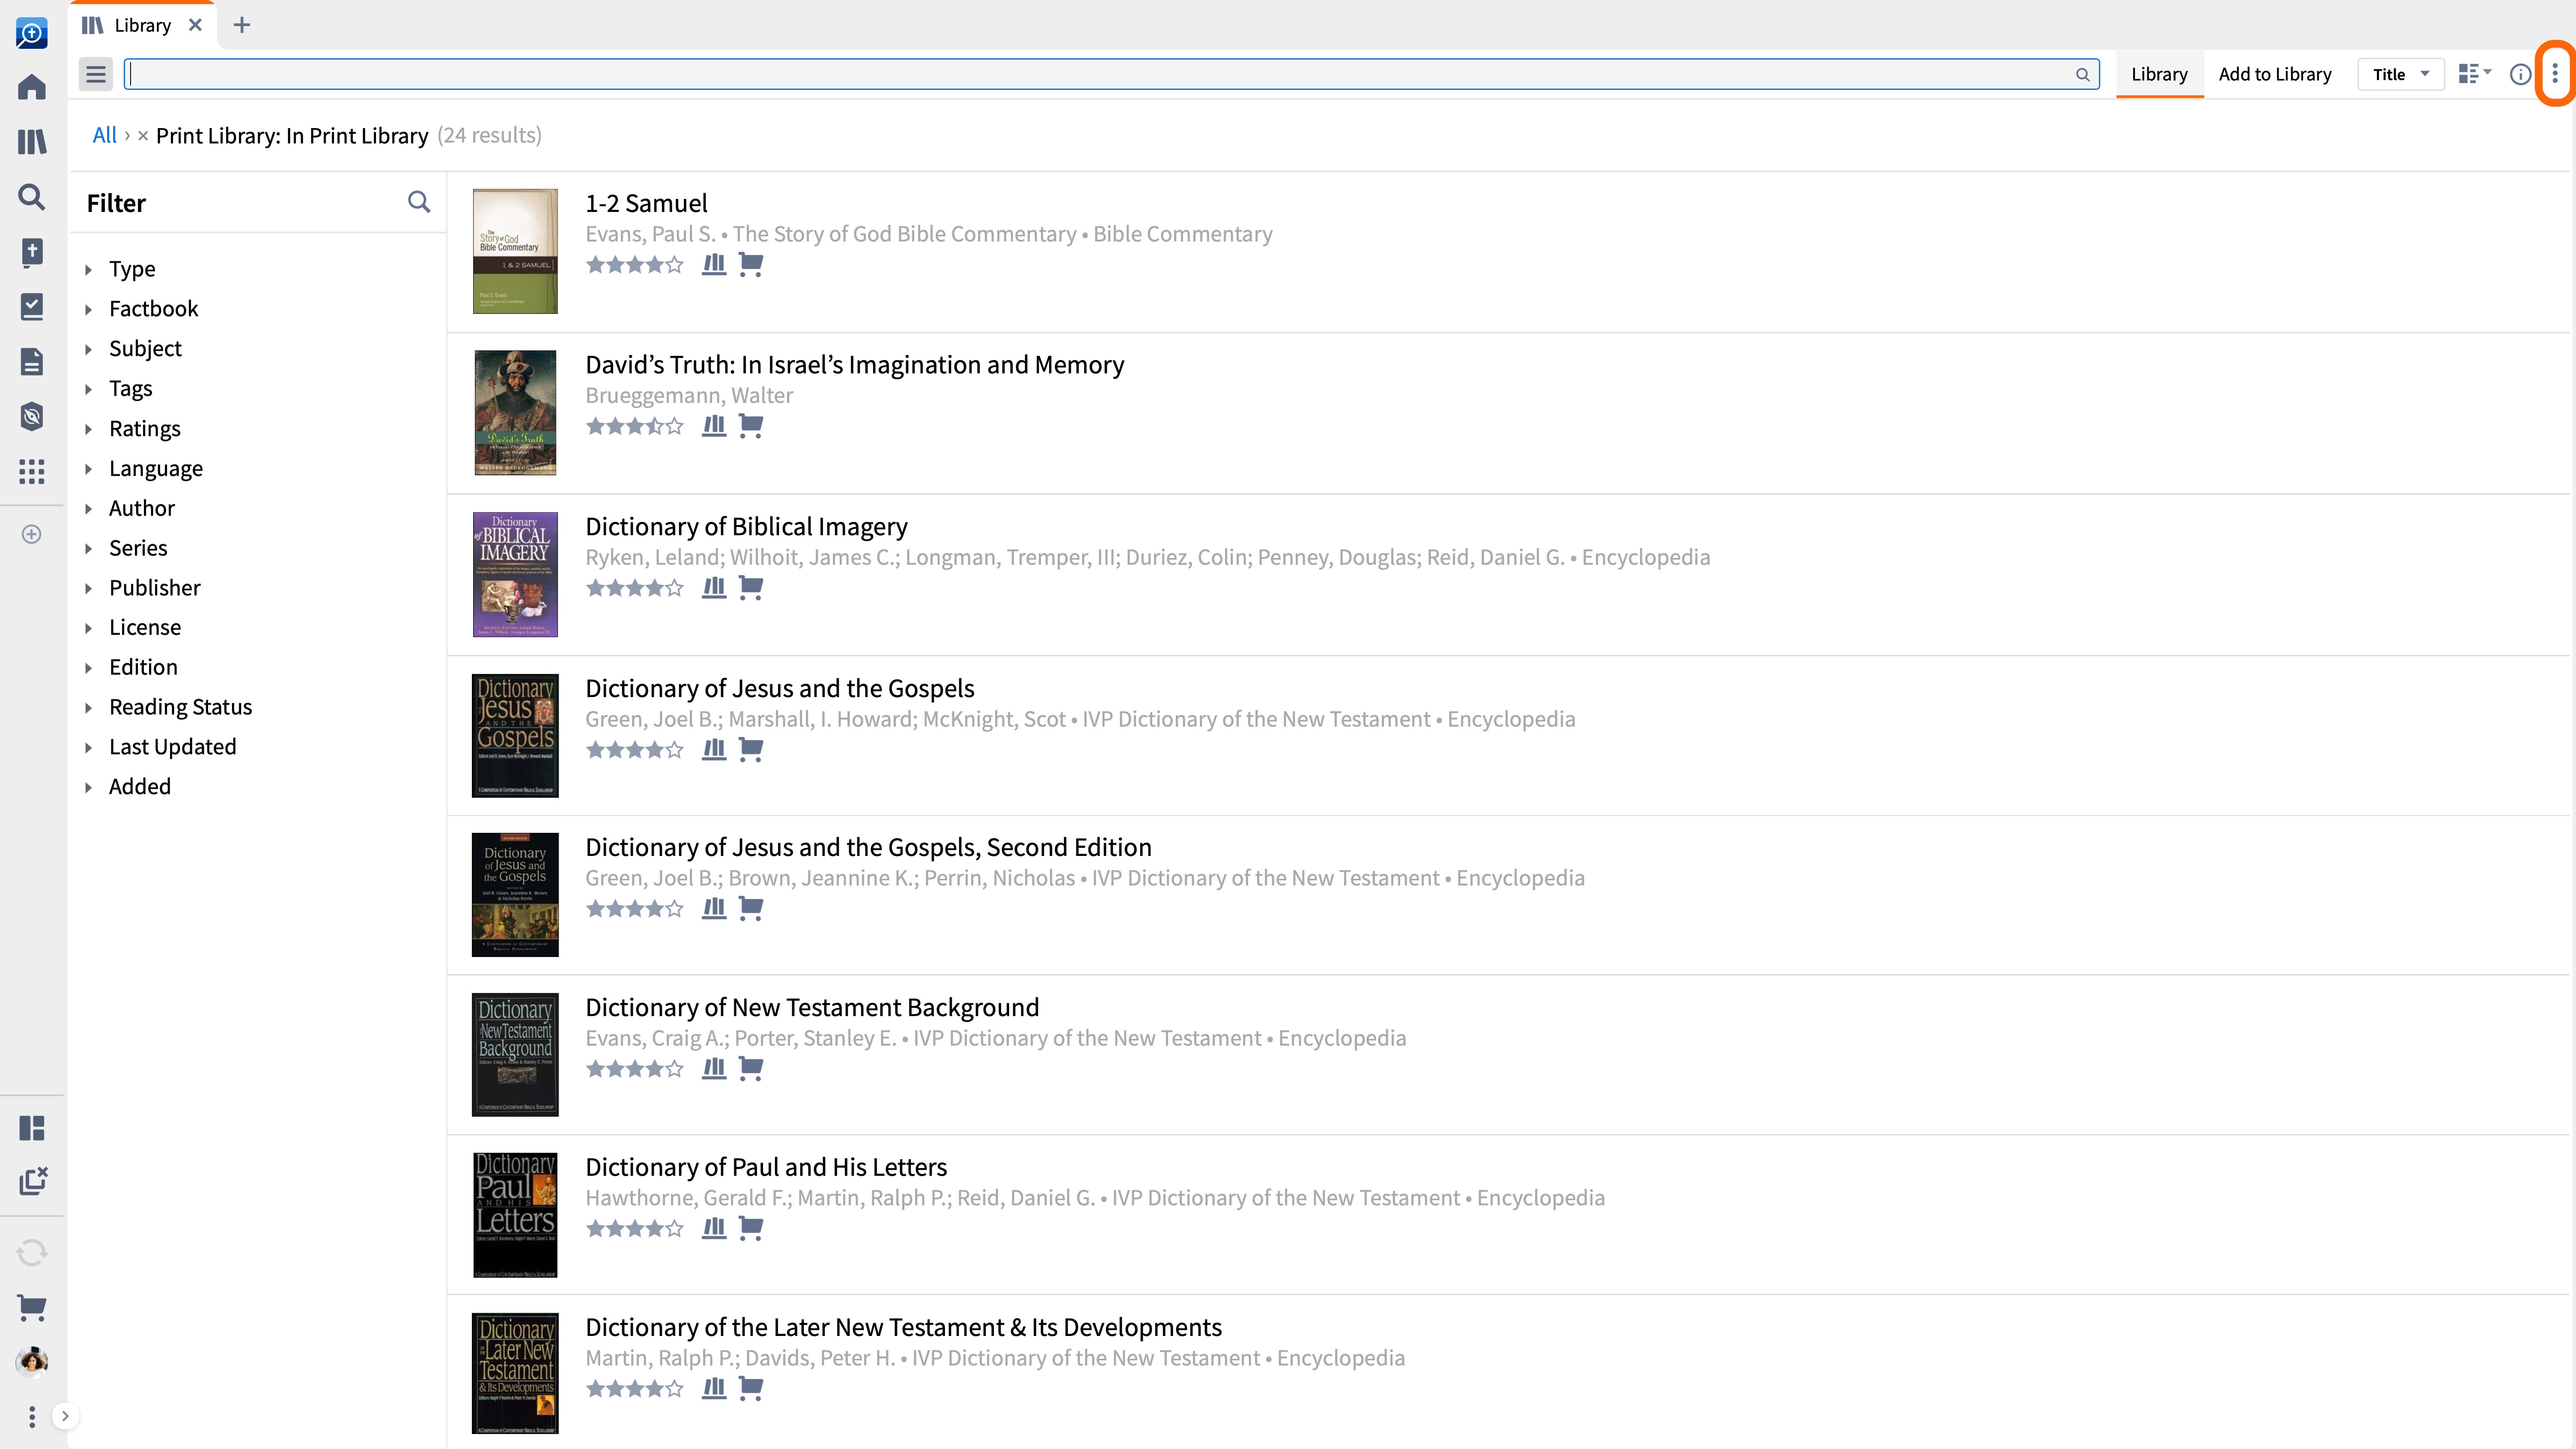Open the Home page from the sidebar
2576x1449 pixels.
click(31, 87)
